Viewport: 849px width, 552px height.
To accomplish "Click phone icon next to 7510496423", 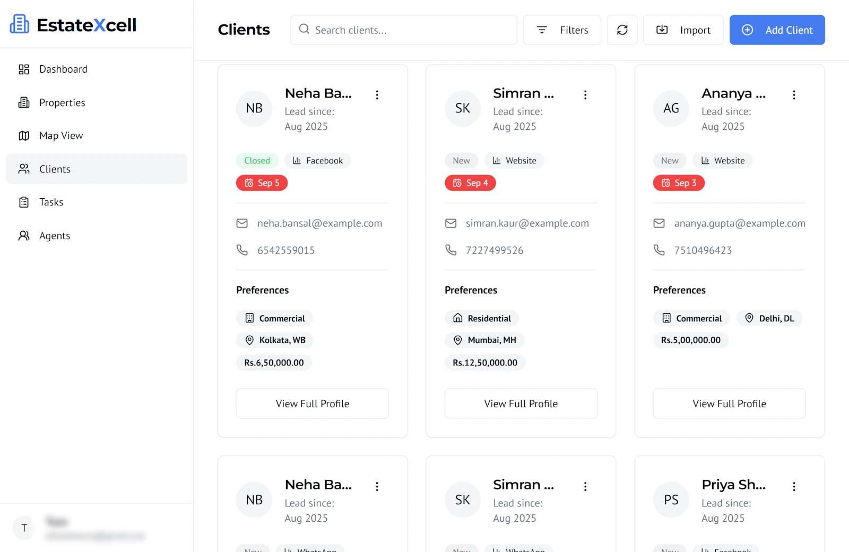I will pos(659,250).
